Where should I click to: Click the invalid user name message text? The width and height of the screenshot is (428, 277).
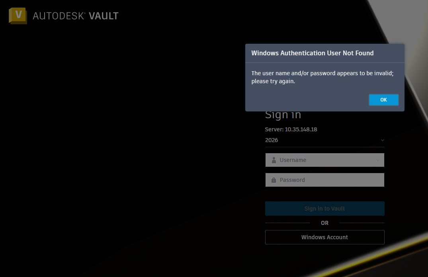322,77
